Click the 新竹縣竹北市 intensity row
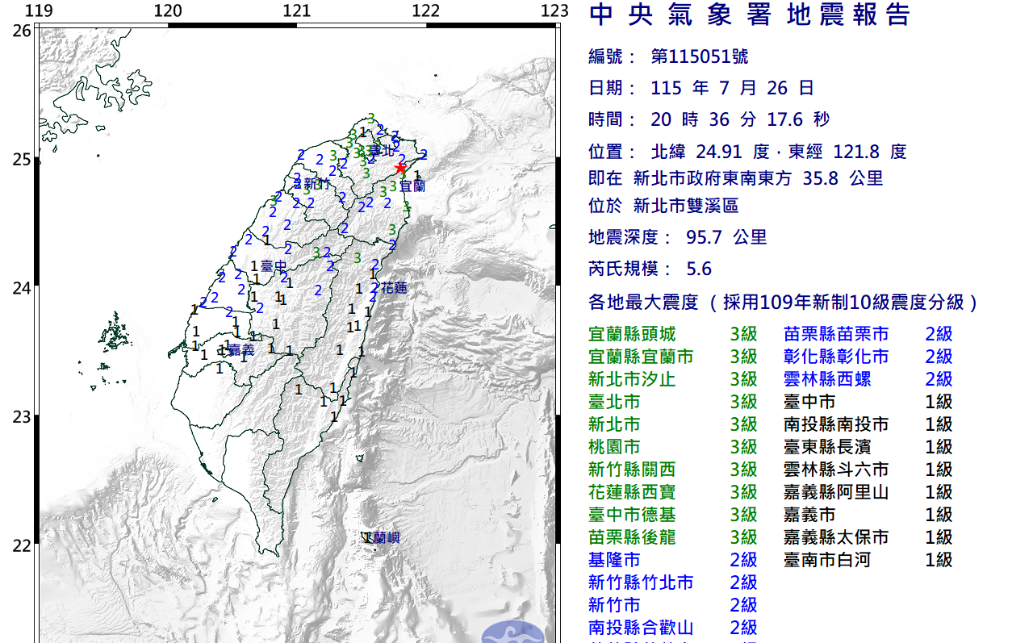 coord(673,582)
